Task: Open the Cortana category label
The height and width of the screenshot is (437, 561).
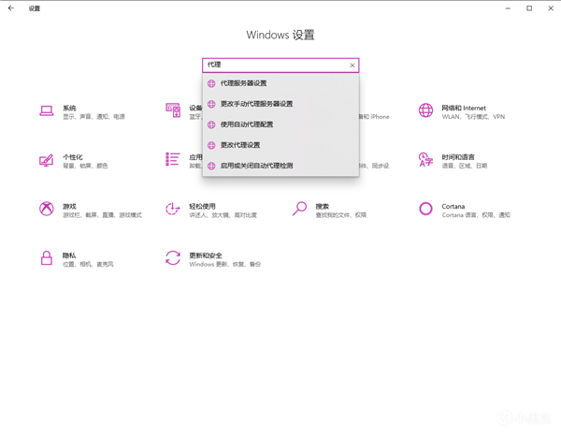Action: click(x=453, y=206)
